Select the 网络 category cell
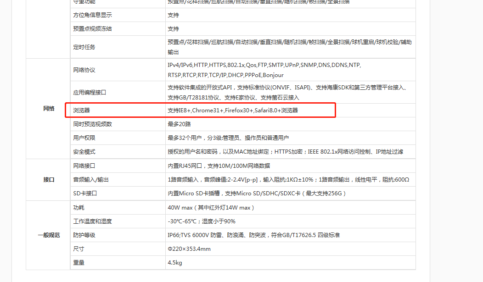Viewport: 483px width, 282px height. pos(48,109)
